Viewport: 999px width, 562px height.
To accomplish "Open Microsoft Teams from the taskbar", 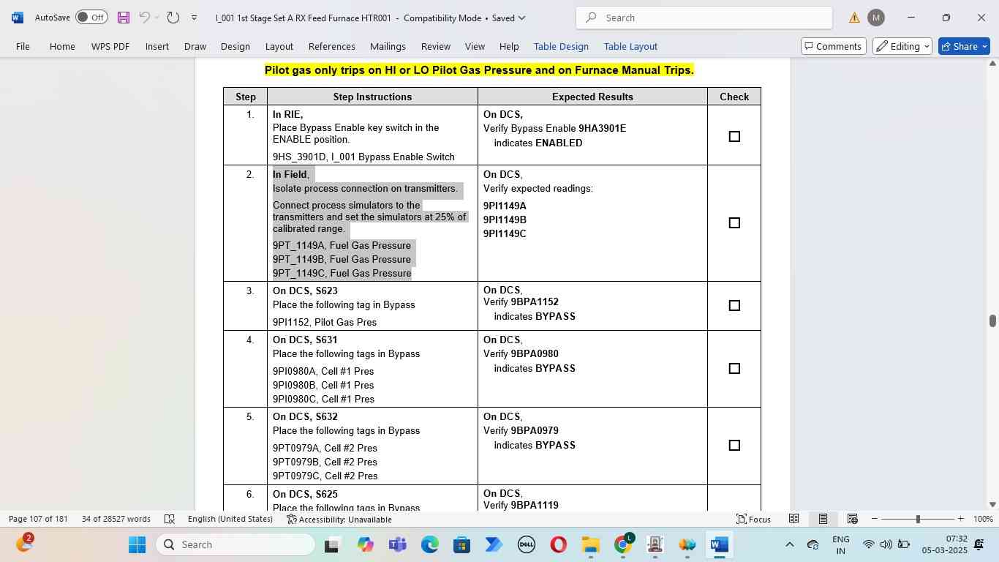I will tap(397, 544).
